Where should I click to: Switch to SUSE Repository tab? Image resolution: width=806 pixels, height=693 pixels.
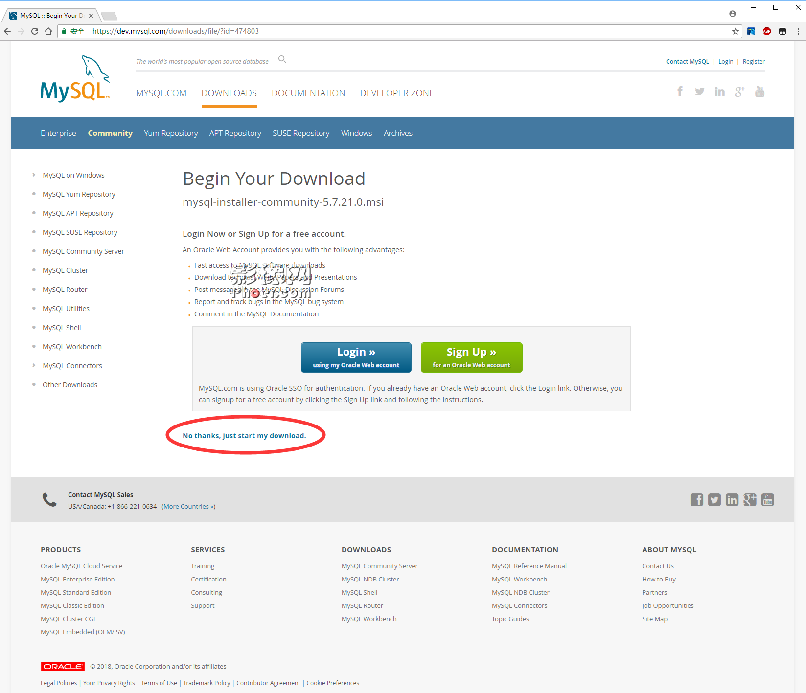tap(301, 133)
